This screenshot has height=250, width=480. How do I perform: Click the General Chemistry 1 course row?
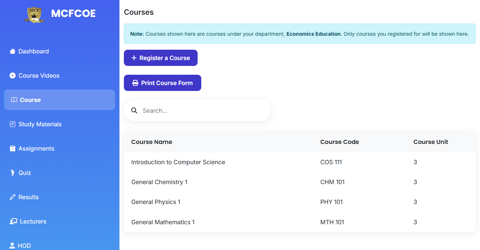(x=159, y=182)
